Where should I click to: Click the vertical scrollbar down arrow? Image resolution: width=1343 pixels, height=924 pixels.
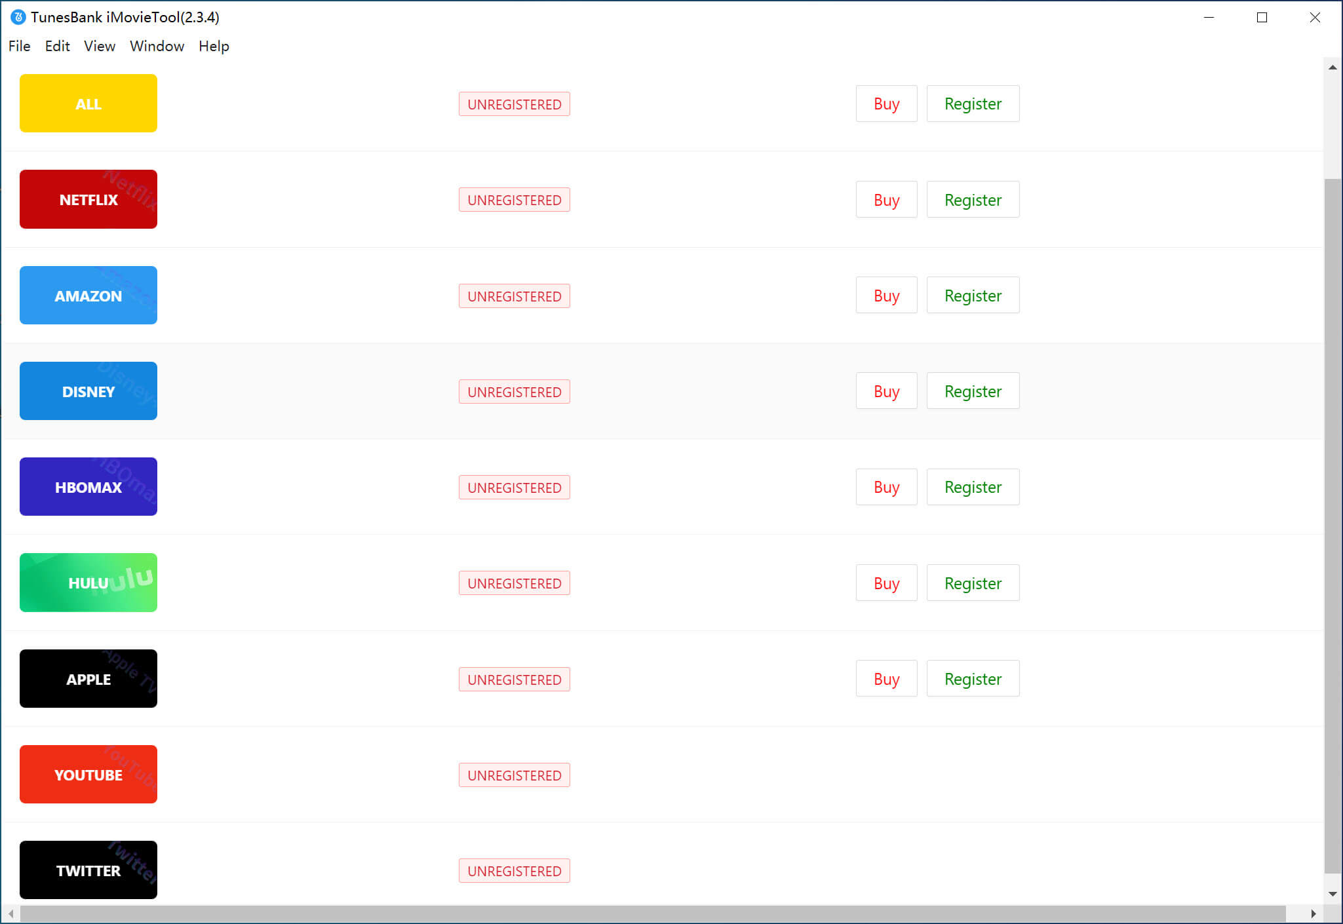pyautogui.click(x=1333, y=894)
